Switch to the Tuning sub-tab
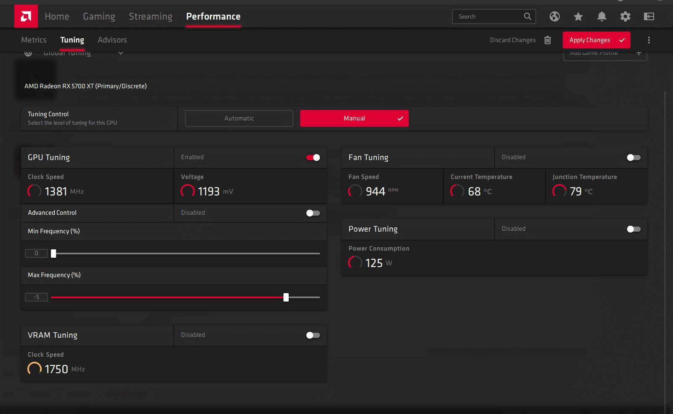 [x=72, y=40]
